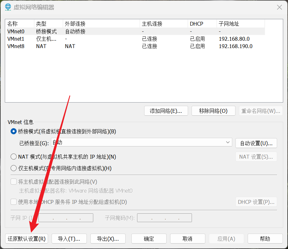Close the 虚拟网络编辑器 dialog
This screenshot has height=249, width=288.
pyautogui.click(x=279, y=7)
